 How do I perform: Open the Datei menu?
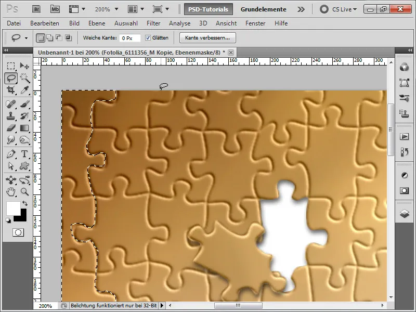pos(14,23)
